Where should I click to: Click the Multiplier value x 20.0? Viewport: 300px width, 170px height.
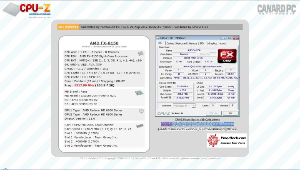pyautogui.click(x=182, y=90)
